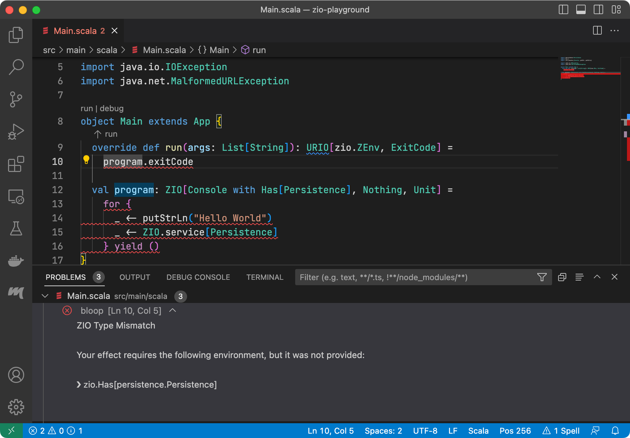Screen dimensions: 630x438
Task: Open errors and warnings count in status bar
Action: [55, 431]
